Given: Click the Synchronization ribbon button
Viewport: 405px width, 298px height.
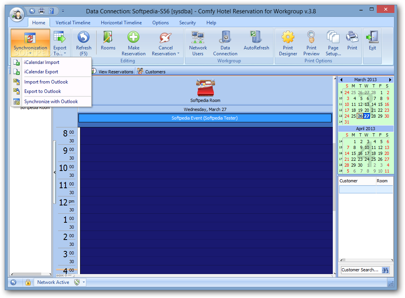Looking at the screenshot, I should (x=30, y=43).
